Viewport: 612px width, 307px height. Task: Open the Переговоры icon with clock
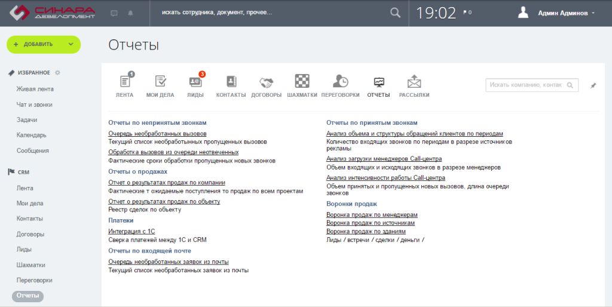click(x=340, y=81)
